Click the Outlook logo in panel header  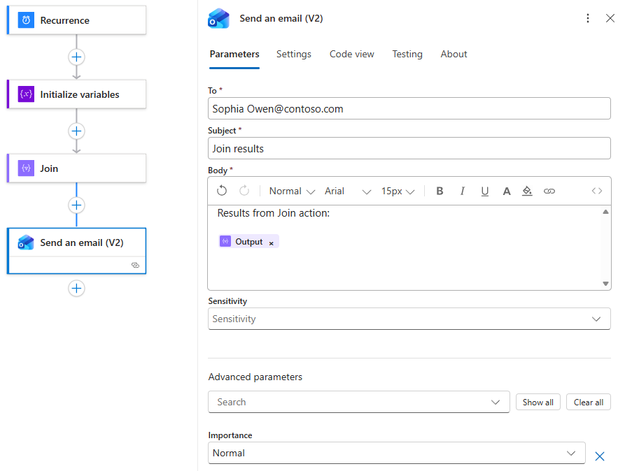[x=219, y=18]
